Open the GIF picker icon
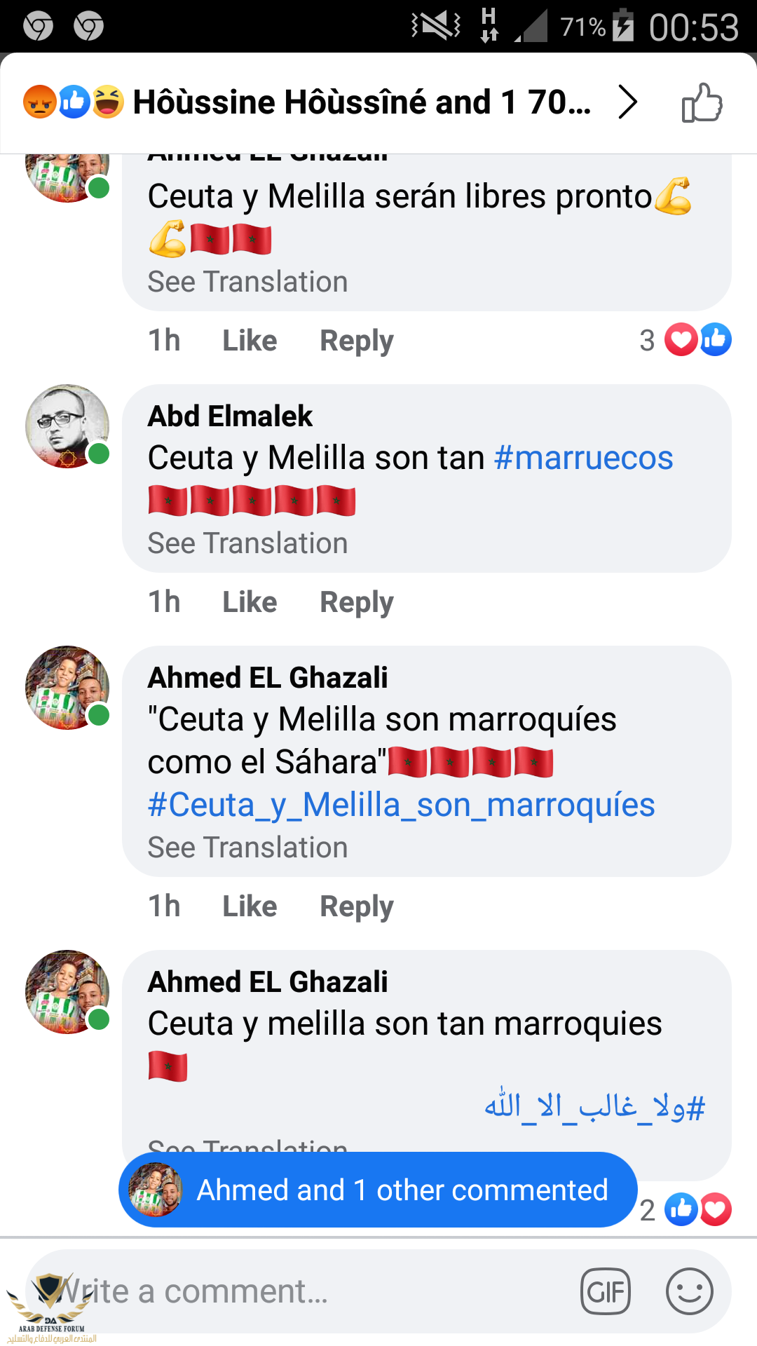757x1346 pixels. (x=606, y=1291)
